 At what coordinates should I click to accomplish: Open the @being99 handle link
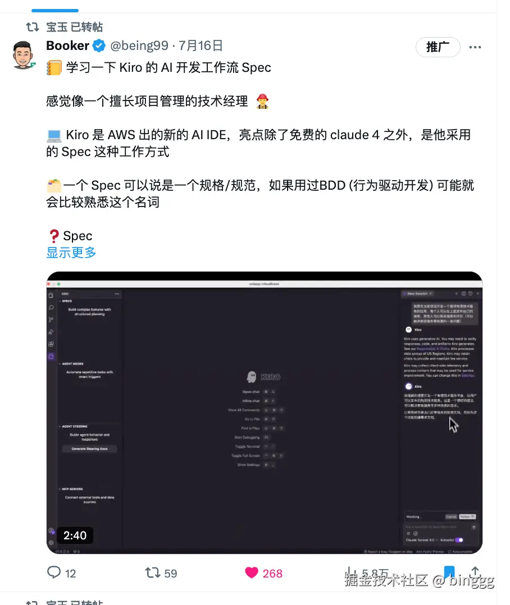click(139, 45)
